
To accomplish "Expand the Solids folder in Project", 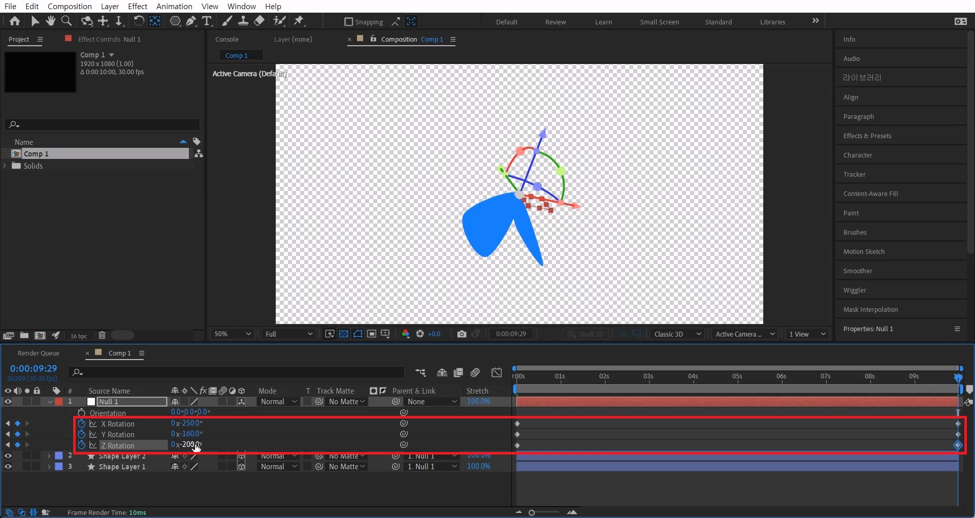I will [5, 166].
